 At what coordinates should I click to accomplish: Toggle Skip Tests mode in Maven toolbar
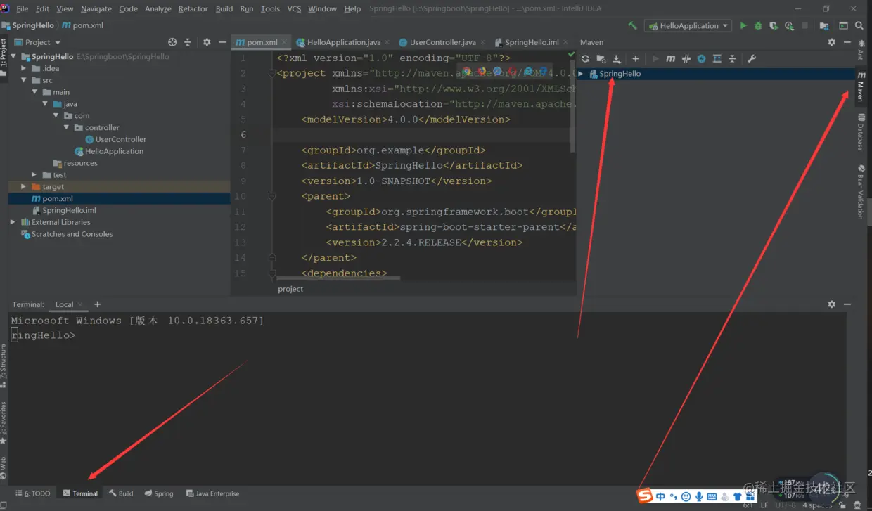[701, 59]
